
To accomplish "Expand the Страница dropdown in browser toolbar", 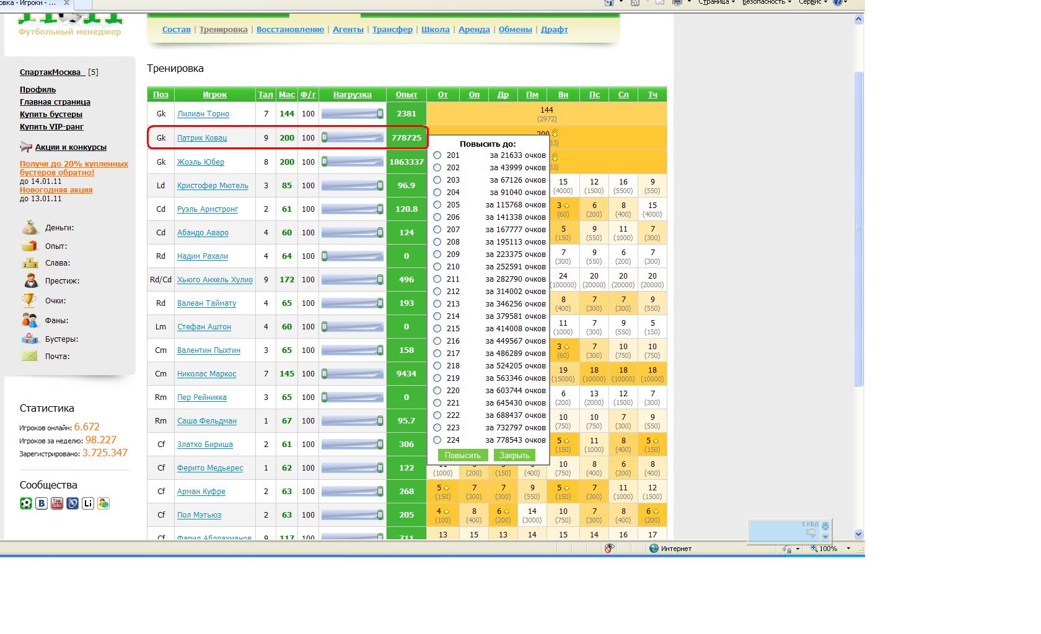I will click(716, 2).
